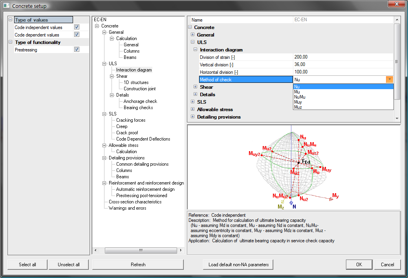Click the Refresh button

[138, 265]
